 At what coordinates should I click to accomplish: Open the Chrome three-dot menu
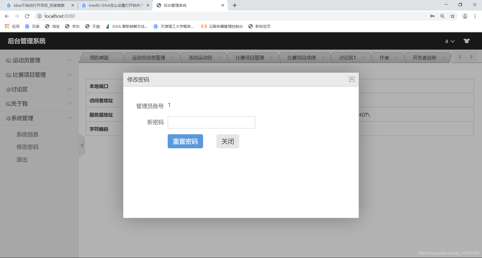[475, 16]
